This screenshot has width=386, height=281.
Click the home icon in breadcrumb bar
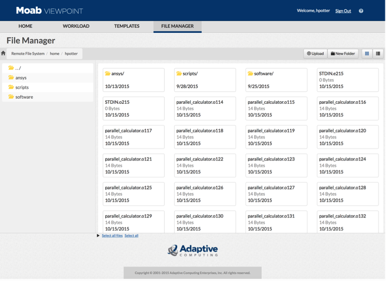[x=3, y=53]
